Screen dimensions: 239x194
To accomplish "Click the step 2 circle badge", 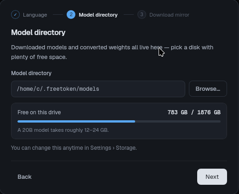I will click(71, 15).
